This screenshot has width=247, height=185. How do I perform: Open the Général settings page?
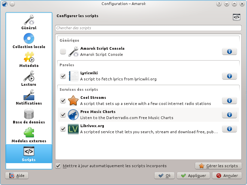click(x=29, y=22)
